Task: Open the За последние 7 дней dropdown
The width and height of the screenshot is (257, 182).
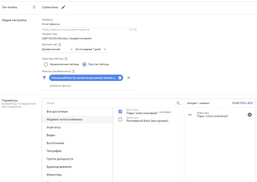Action: pyautogui.click(x=90, y=49)
